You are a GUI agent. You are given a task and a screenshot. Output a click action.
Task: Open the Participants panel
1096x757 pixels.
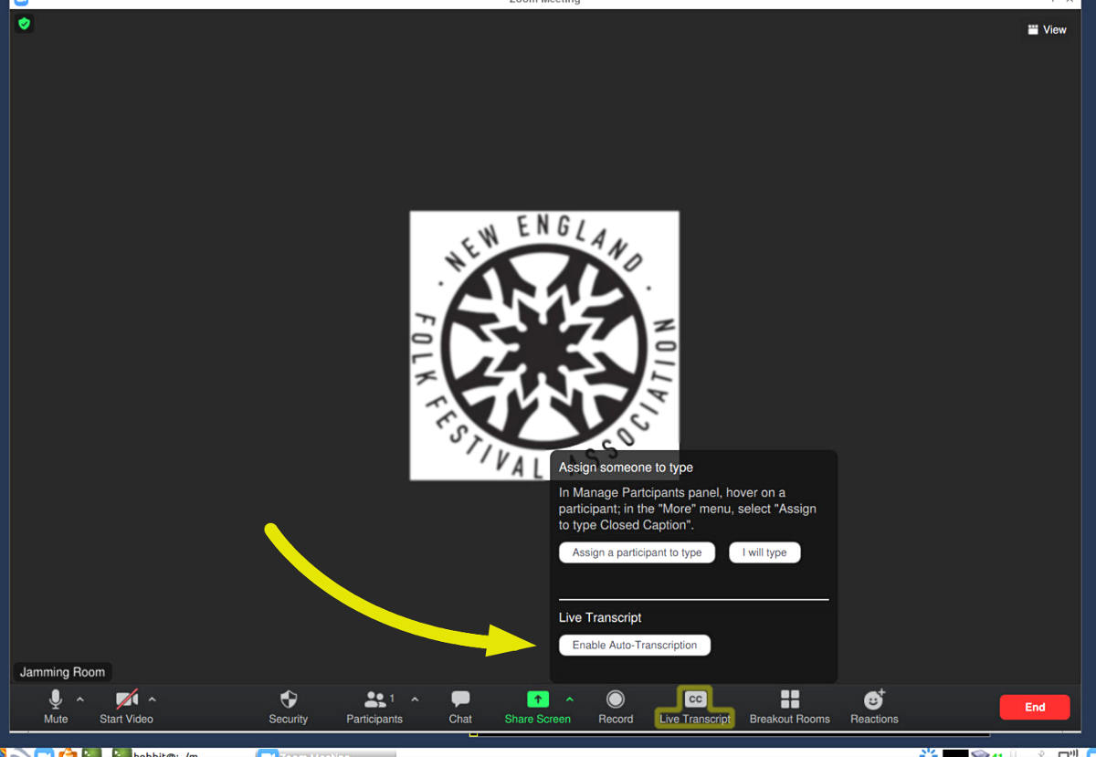coord(374,706)
